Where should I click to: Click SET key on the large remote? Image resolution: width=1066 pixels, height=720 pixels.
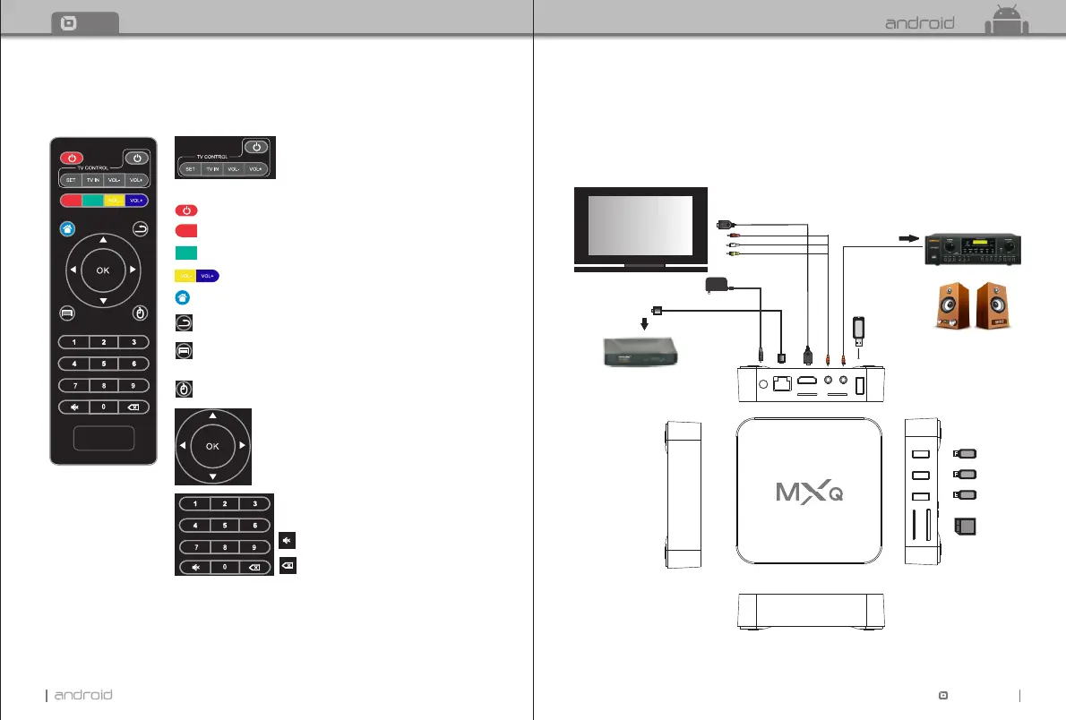pos(71,180)
